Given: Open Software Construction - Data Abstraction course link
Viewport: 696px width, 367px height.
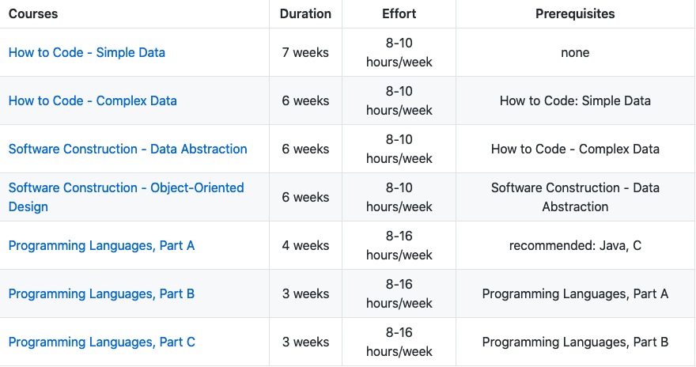Looking at the screenshot, I should (127, 149).
